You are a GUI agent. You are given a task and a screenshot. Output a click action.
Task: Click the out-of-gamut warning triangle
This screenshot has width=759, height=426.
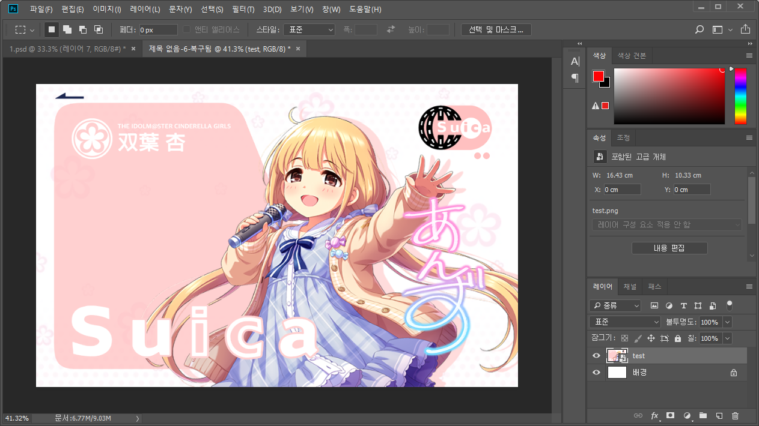(x=596, y=106)
